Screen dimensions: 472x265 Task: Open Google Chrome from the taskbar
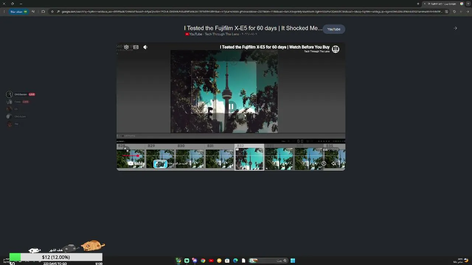pyautogui.click(x=203, y=261)
